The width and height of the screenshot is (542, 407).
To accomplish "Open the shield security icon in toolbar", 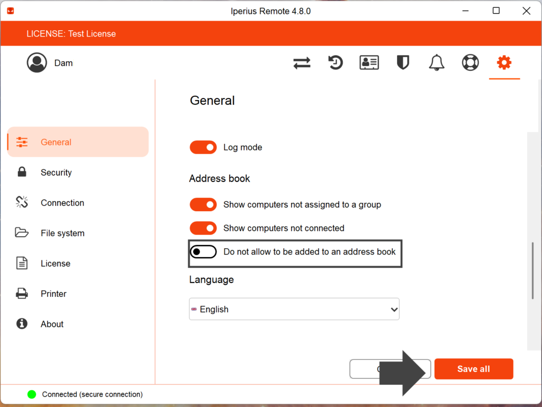I will [403, 62].
